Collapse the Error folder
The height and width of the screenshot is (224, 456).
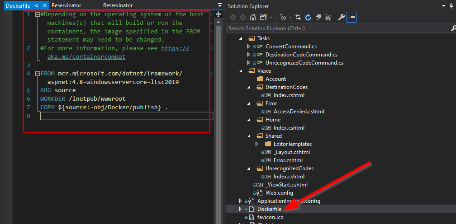(249, 103)
